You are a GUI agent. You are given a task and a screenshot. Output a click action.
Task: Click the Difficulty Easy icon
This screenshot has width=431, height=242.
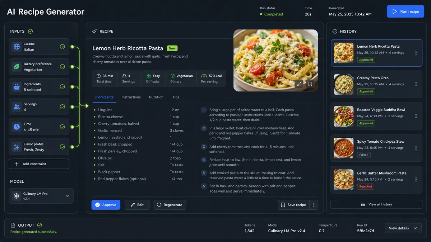[x=149, y=76]
